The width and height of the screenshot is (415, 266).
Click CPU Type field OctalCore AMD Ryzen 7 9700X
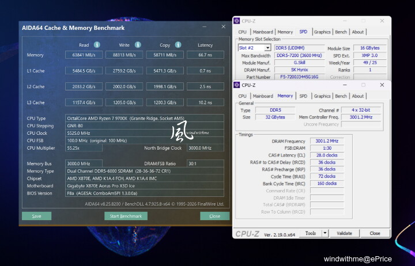pos(145,118)
